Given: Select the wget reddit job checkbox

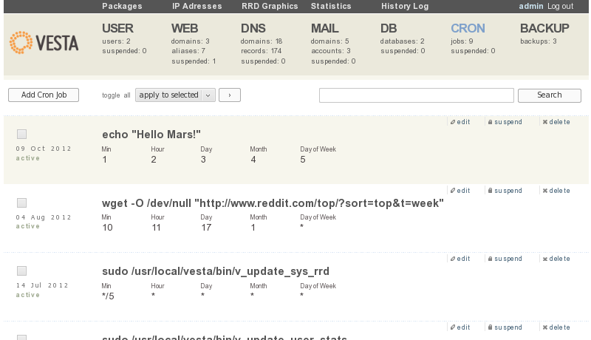Looking at the screenshot, I should pyautogui.click(x=22, y=203).
